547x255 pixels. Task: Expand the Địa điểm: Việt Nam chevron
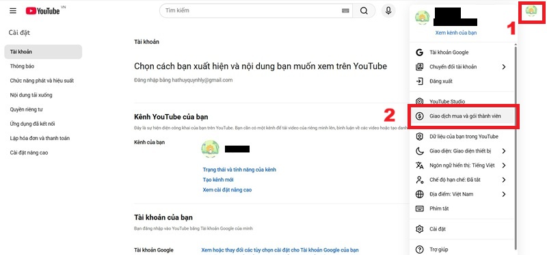504,194
